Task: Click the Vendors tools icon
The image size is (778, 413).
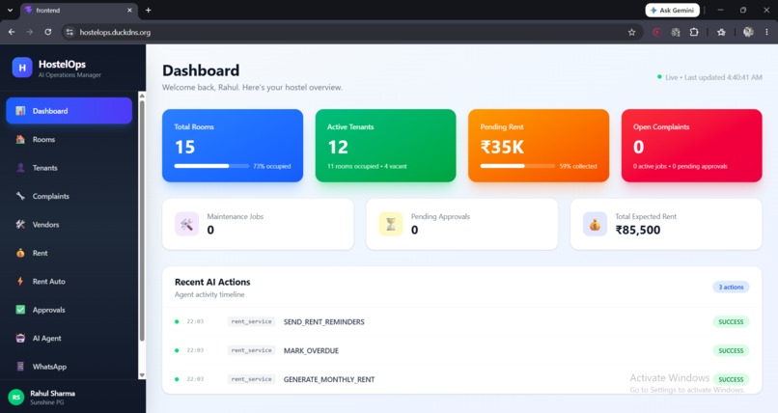Action: coord(20,224)
